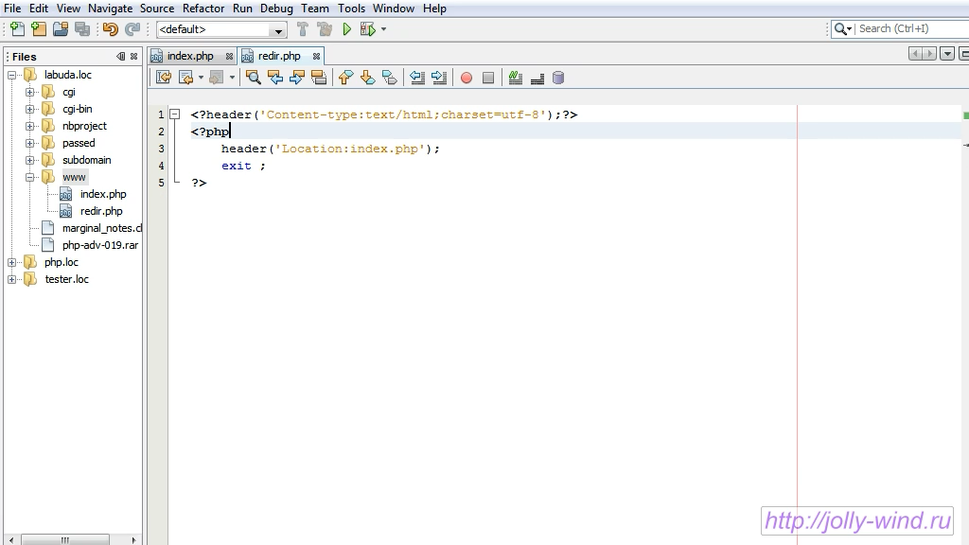This screenshot has height=545, width=969.
Task: Expand the php.loc project
Action: pyautogui.click(x=11, y=263)
